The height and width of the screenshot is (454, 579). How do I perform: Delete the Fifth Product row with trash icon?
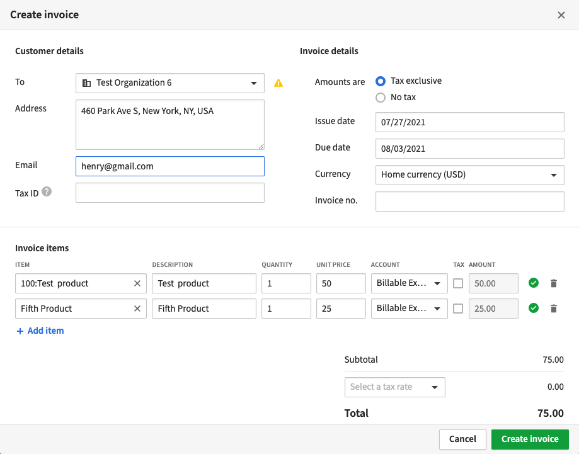pyautogui.click(x=553, y=309)
